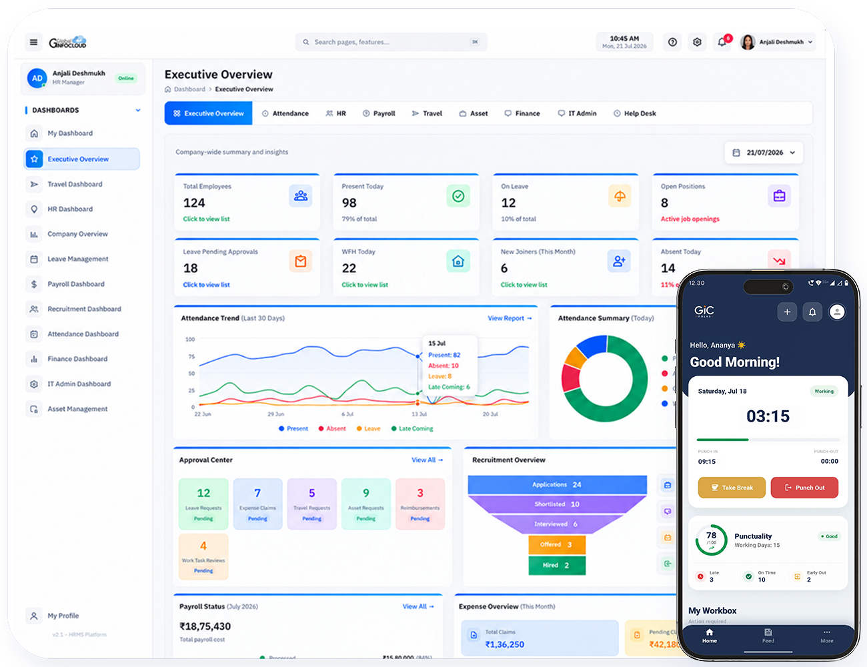The image size is (867, 667).
Task: Click the Expense Claims pending tile
Action: [257, 504]
